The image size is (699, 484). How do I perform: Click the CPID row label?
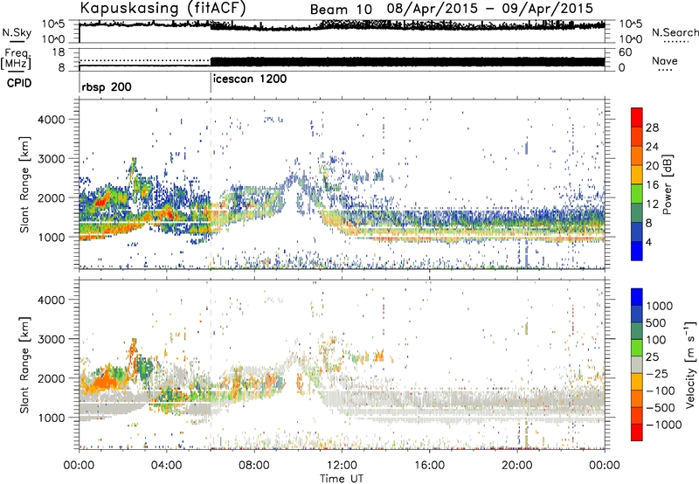point(19,83)
